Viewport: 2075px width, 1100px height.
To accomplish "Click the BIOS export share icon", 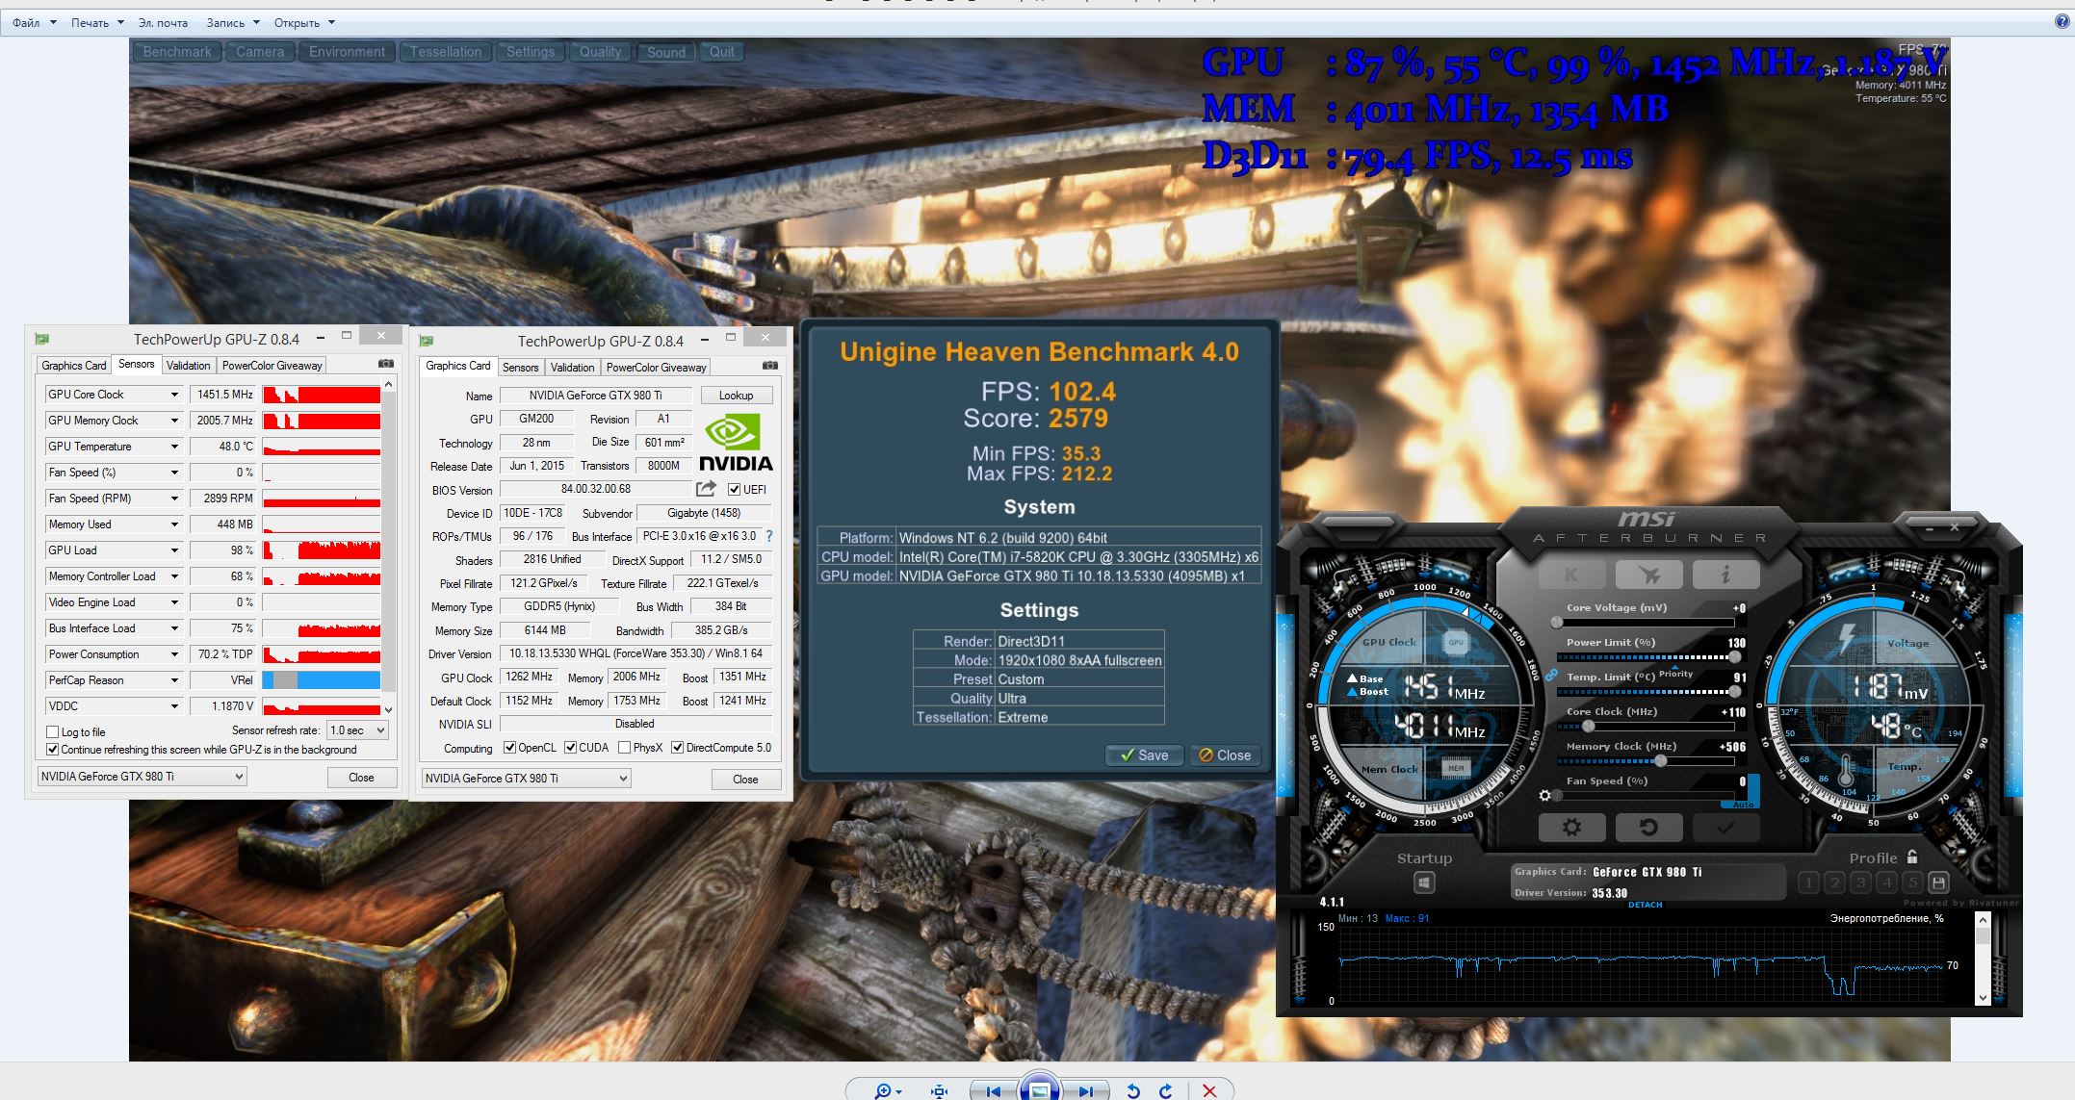I will coord(707,489).
